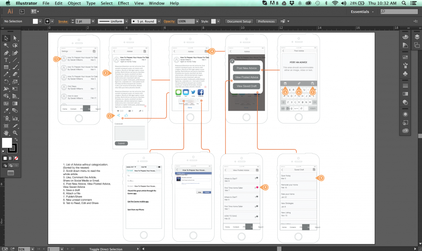Select the Rectangle tool
Image resolution: width=422 pixels, height=251 pixels.
click(x=6, y=67)
